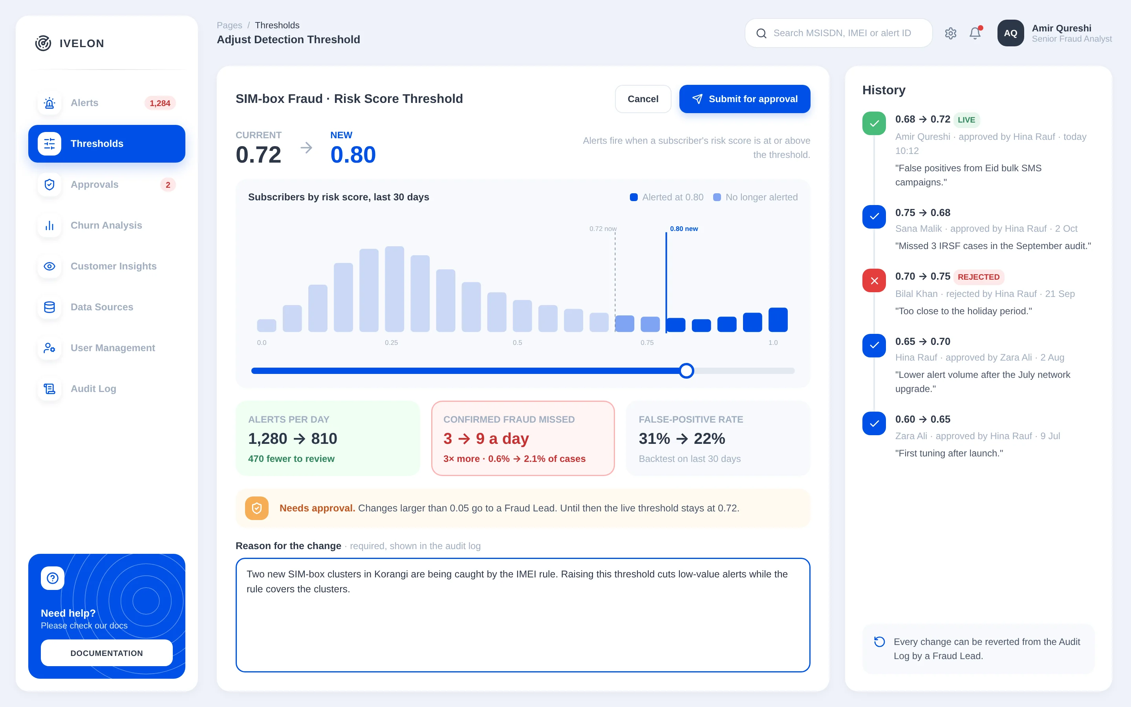
Task: Click the Pages breadcrumb link
Action: 229,25
